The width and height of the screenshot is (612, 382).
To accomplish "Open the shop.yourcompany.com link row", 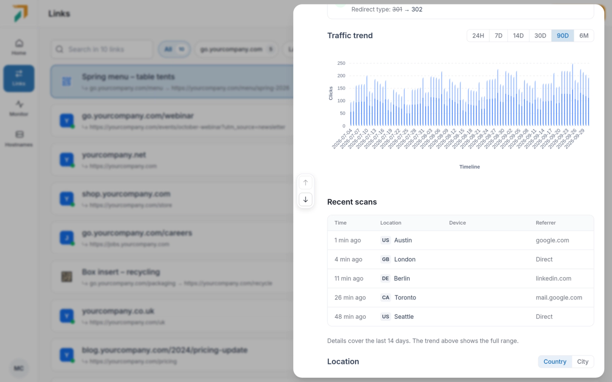I will coord(172,199).
